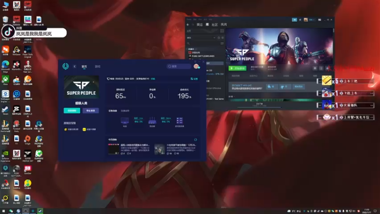
Task: Open the Steam desktop shortcut
Action: point(5,110)
